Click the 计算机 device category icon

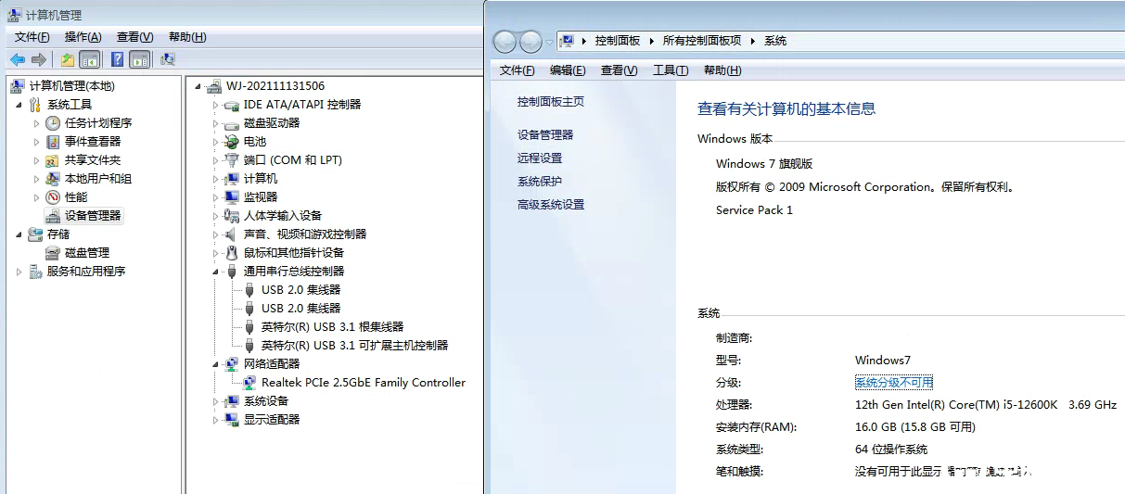pos(232,179)
